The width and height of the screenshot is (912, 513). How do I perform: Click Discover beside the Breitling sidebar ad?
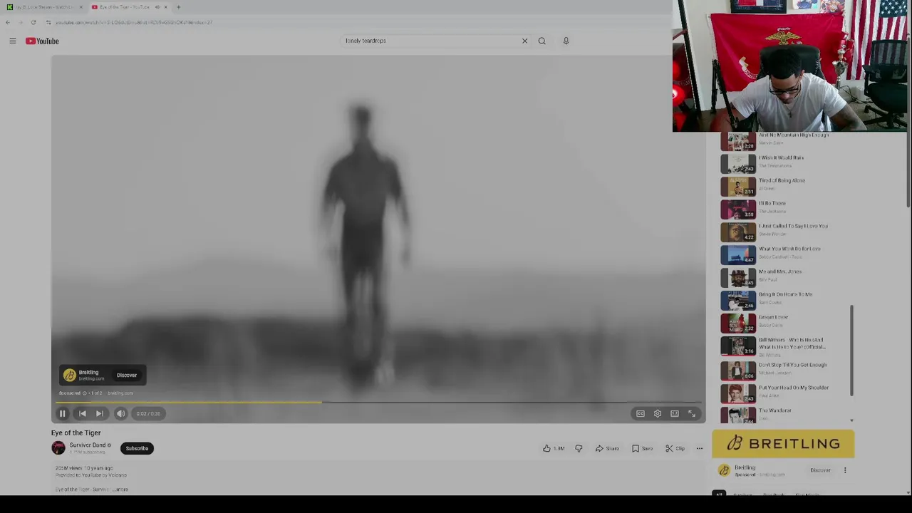point(820,470)
